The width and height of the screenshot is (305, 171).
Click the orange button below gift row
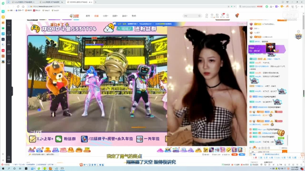click(235, 154)
